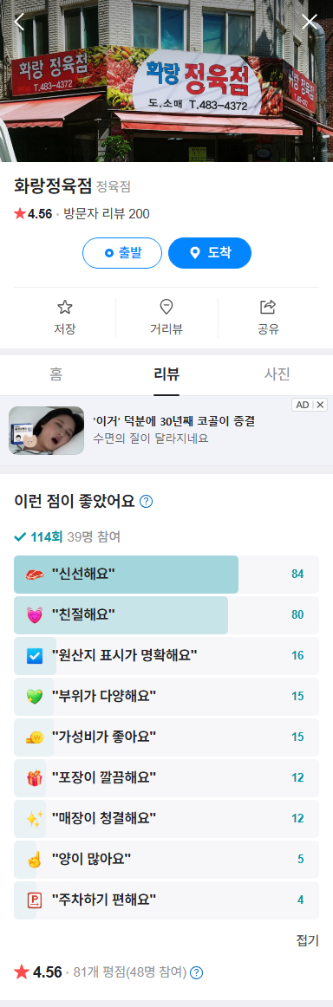Open the snoring ad thumbnail image

click(46, 431)
